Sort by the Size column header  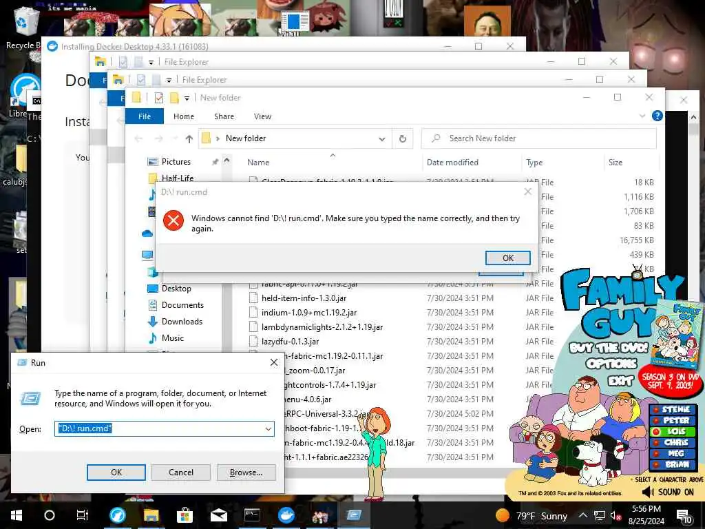click(615, 163)
